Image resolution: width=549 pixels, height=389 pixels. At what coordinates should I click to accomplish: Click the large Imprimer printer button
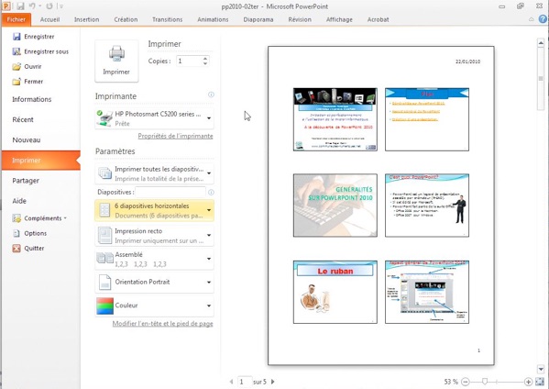pyautogui.click(x=116, y=61)
